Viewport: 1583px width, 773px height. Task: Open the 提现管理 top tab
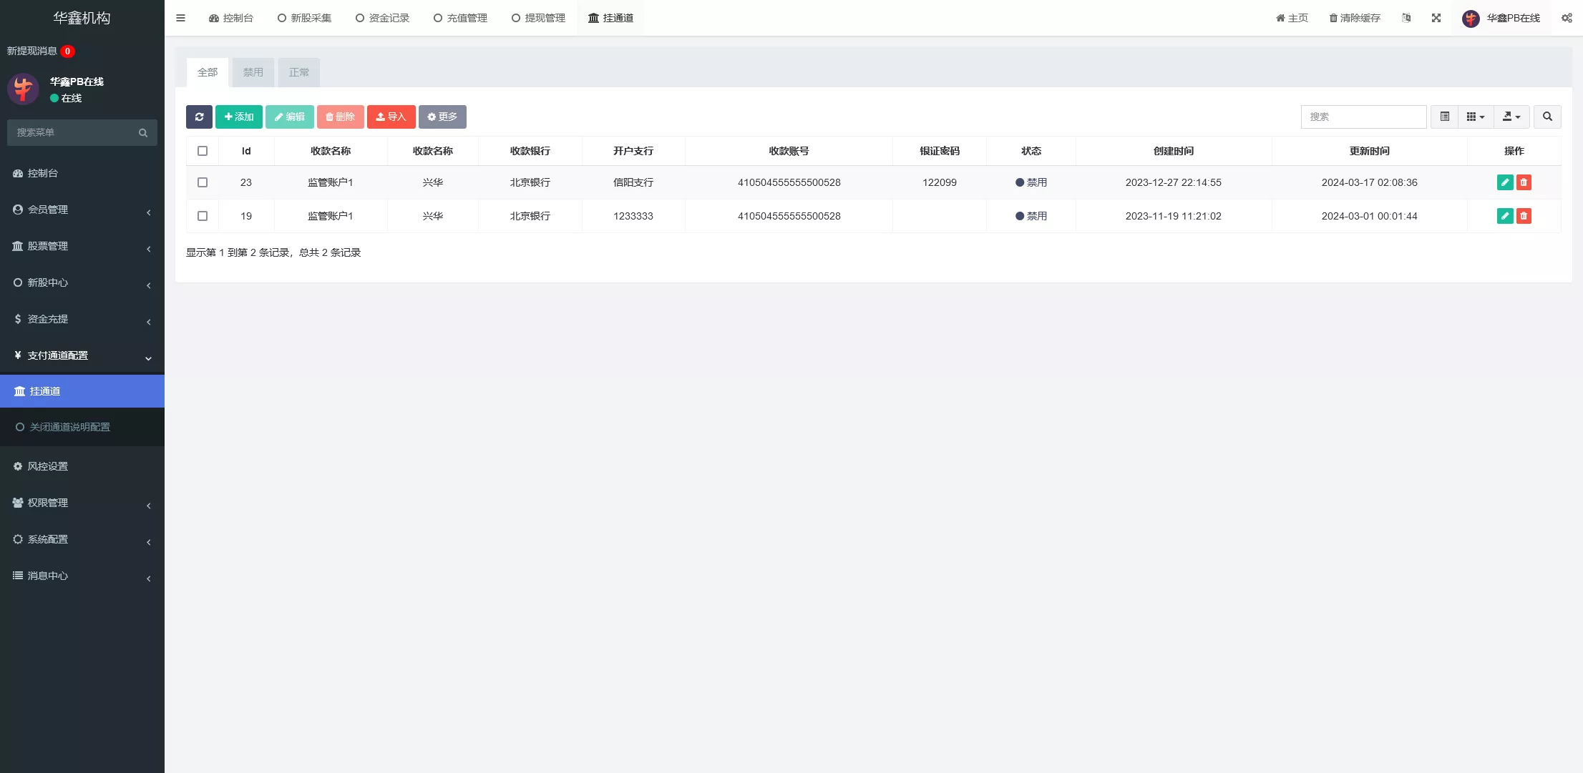tap(538, 18)
